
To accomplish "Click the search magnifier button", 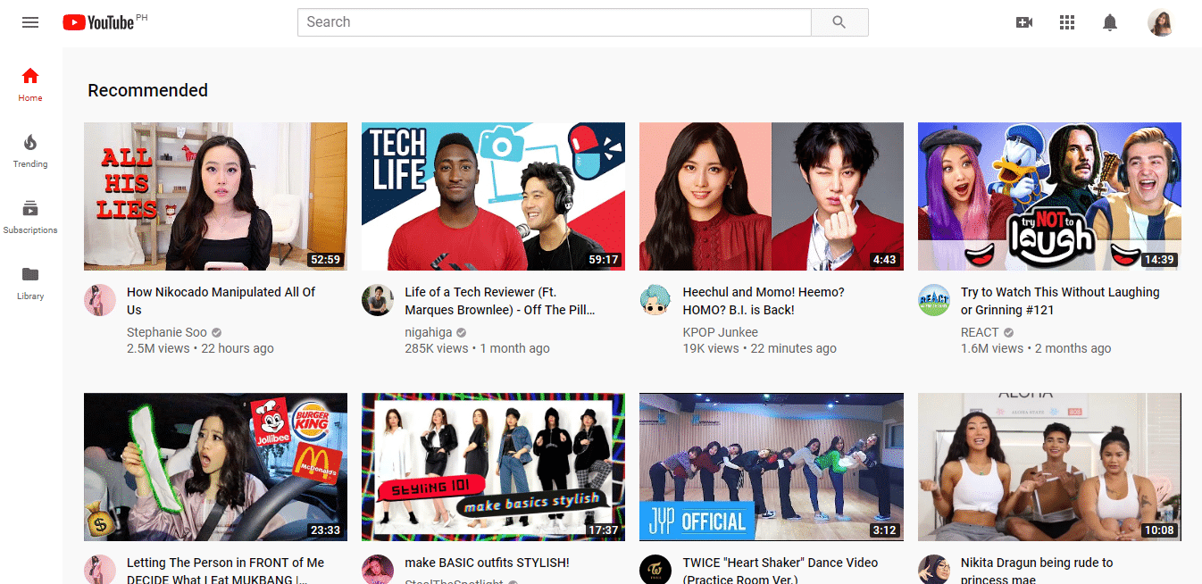I will click(x=839, y=22).
